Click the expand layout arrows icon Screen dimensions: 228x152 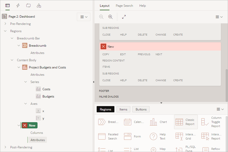tap(124, 17)
